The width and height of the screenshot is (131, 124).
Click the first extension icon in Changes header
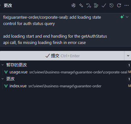click(x=74, y=5)
